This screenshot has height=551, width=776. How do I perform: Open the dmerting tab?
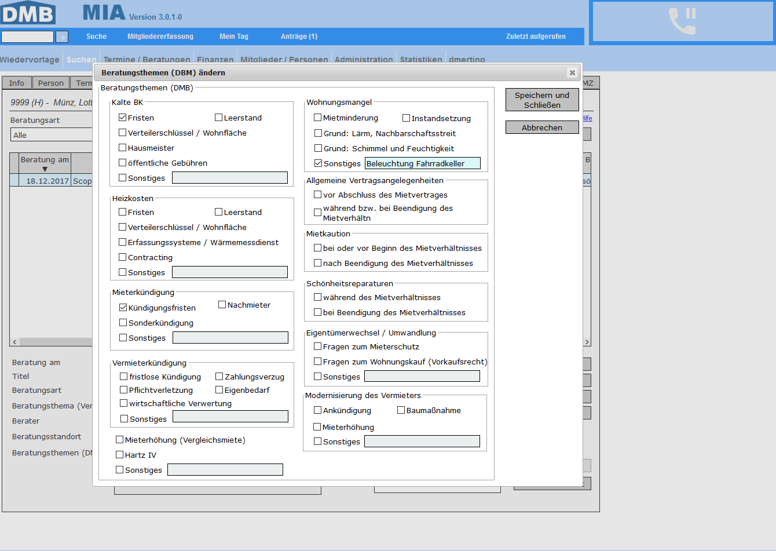[467, 59]
